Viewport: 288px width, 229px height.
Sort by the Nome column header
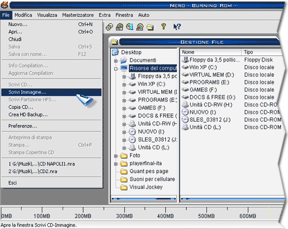[211, 52]
